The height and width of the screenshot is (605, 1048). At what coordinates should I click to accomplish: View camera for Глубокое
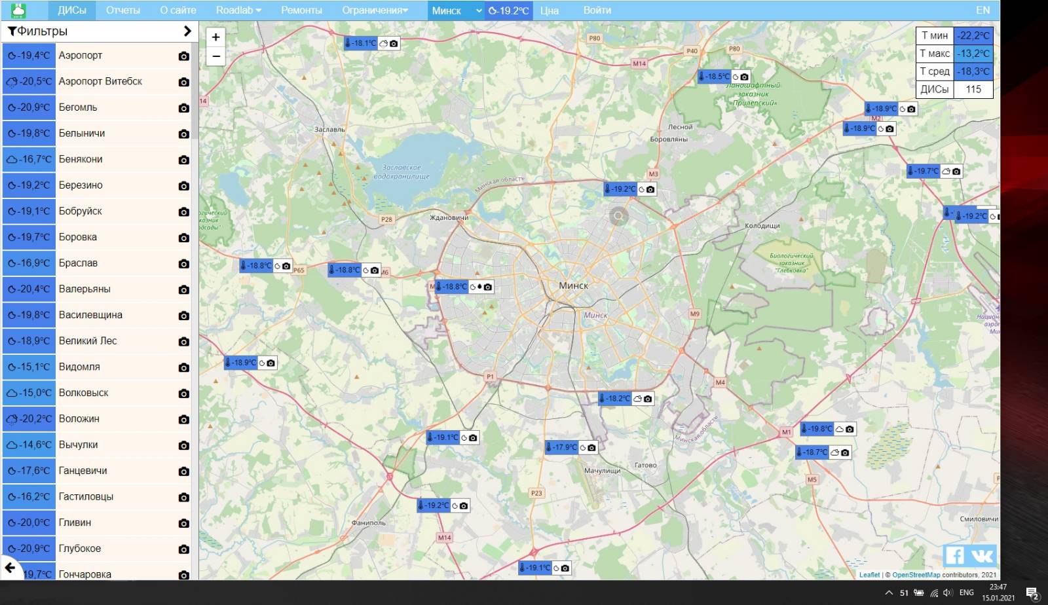pos(184,549)
